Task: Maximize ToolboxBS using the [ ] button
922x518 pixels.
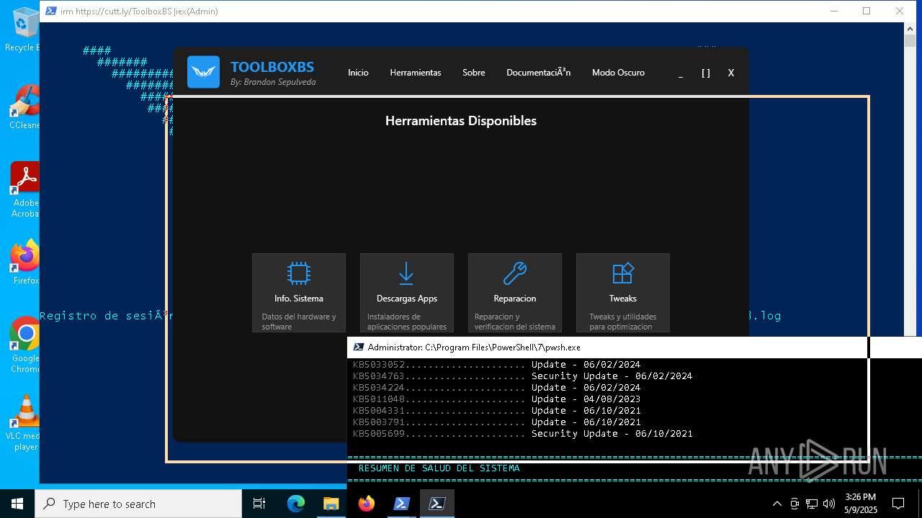Action: click(x=706, y=73)
